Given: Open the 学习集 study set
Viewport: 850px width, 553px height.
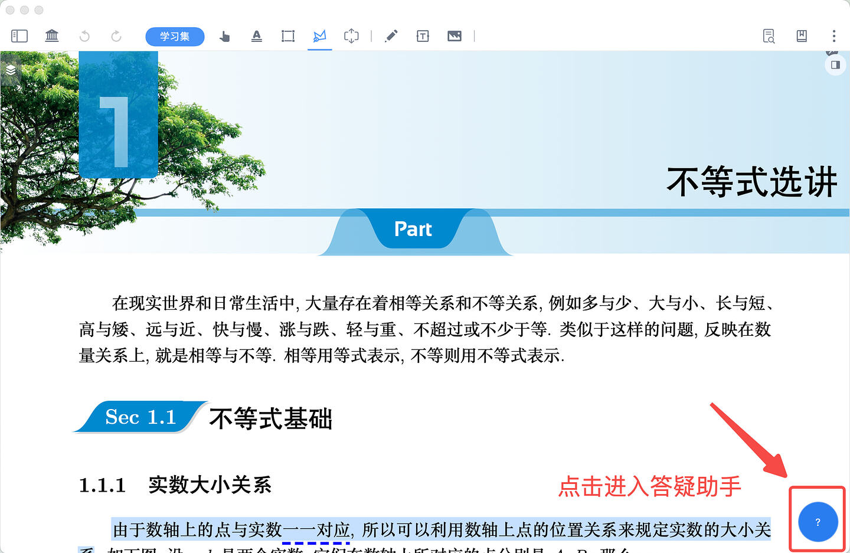Looking at the screenshot, I should 175,36.
